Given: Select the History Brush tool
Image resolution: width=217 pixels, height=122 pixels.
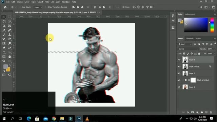Looking at the screenshot, I should coord(4,39).
